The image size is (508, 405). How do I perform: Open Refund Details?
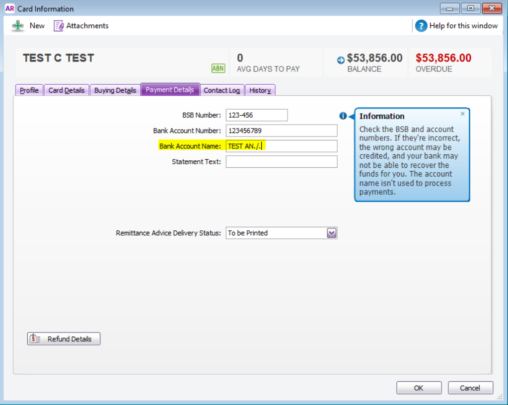click(x=64, y=339)
